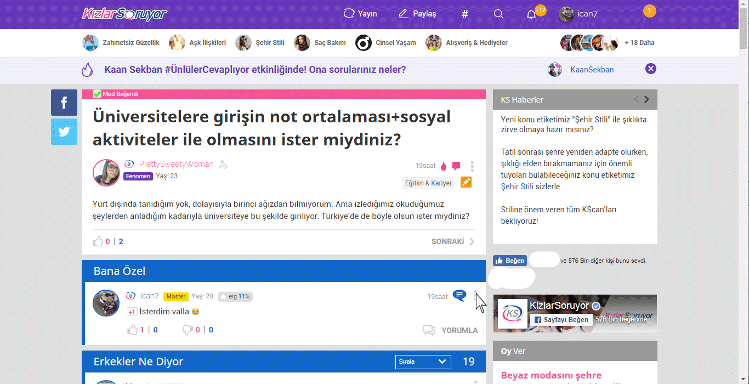
Task: Open PrettySweetyWoman profile link
Action: [176, 164]
